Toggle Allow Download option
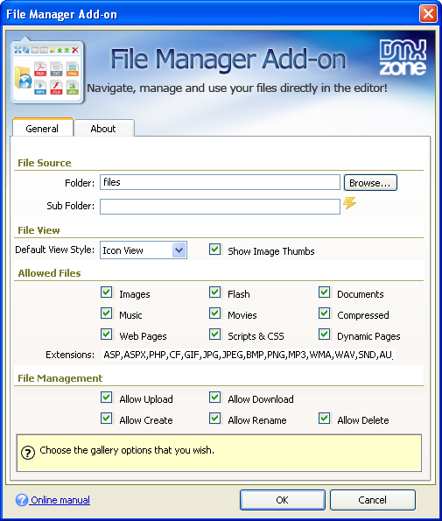The width and height of the screenshot is (442, 521). pyautogui.click(x=214, y=398)
